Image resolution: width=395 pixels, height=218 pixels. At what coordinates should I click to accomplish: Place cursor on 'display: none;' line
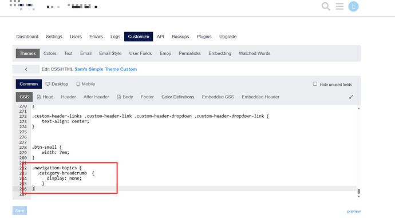click(x=64, y=178)
